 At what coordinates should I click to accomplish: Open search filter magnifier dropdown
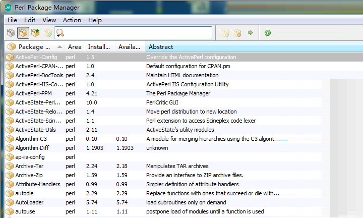(x=59, y=33)
